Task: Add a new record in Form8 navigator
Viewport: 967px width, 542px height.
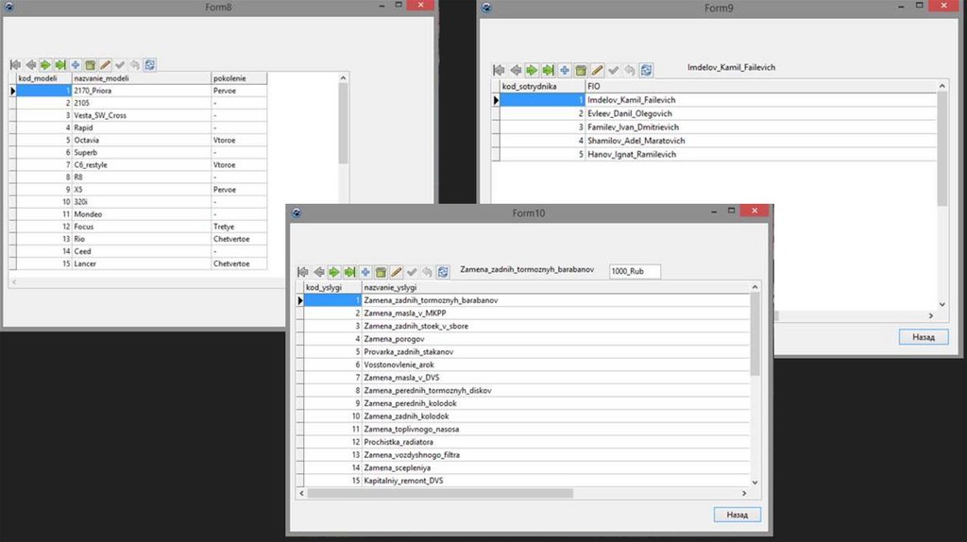Action: (x=75, y=65)
